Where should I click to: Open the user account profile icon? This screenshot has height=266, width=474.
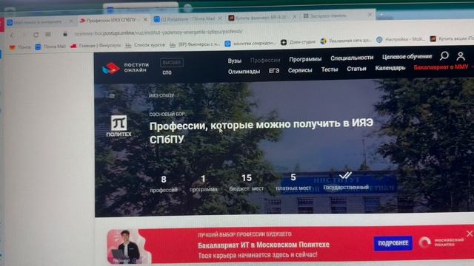(x=461, y=56)
